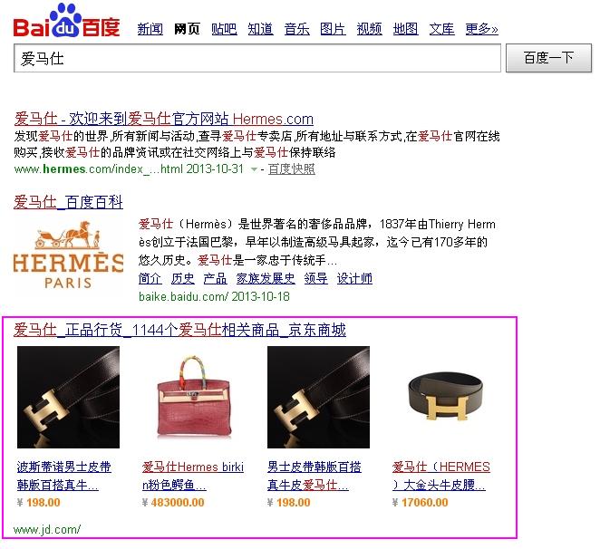This screenshot has width=600, height=549.
Task: Open the first black belt product image
Action: (x=69, y=397)
